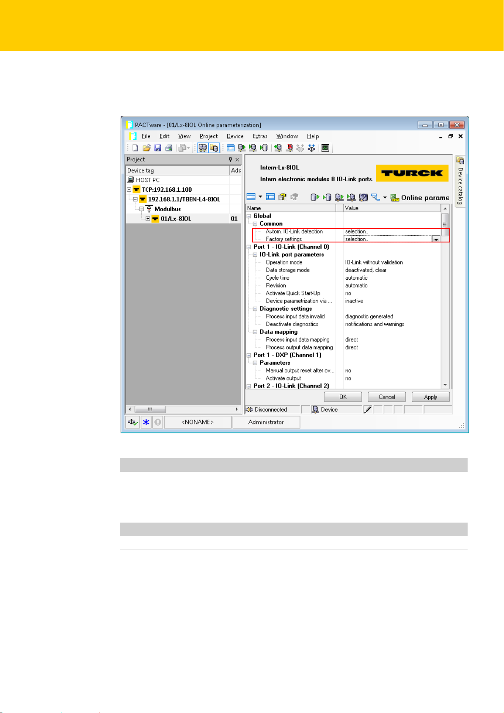
Task: Open the File menu
Action: click(146, 136)
